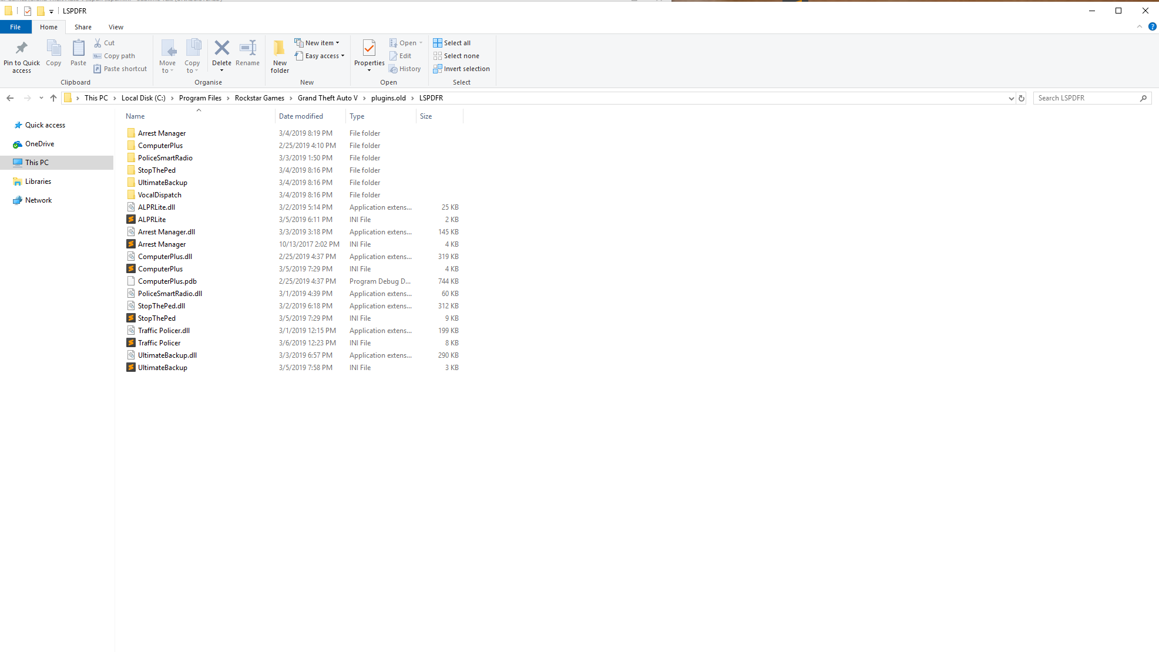Open the Properties ribbon button
This screenshot has width=1159, height=652.
tap(369, 50)
